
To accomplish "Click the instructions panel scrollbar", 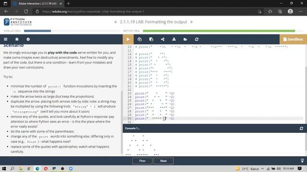I will point(121,122).
